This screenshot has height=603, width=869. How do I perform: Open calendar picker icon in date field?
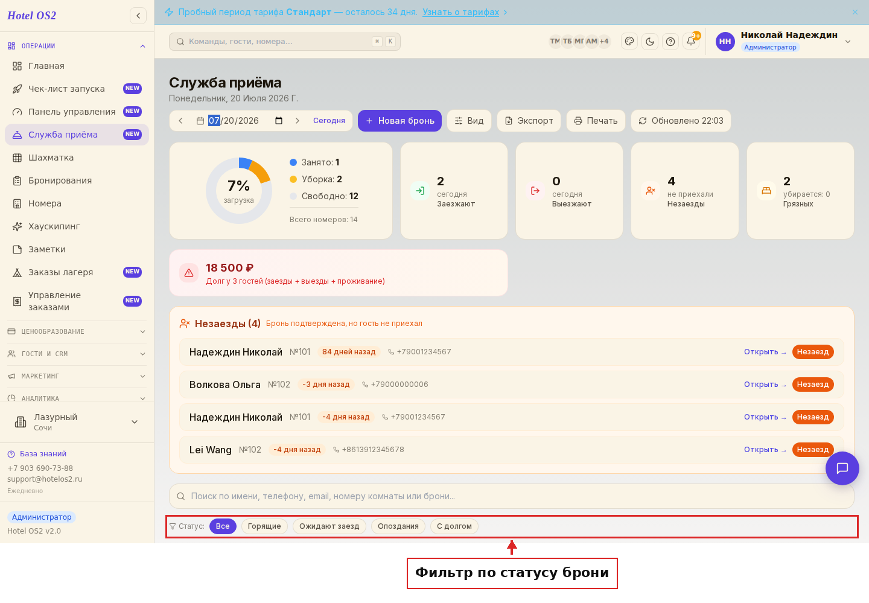pos(279,121)
